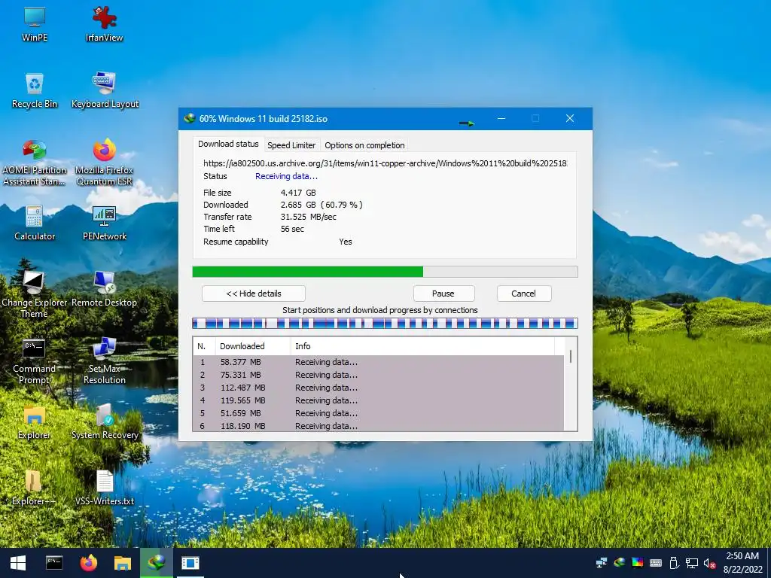The width and height of the screenshot is (771, 578).
Task: Switch to the Speed Limiter tab
Action: coord(291,145)
